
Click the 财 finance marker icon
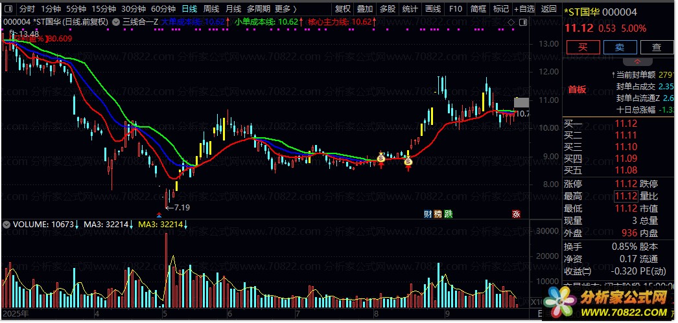pyautogui.click(x=428, y=214)
